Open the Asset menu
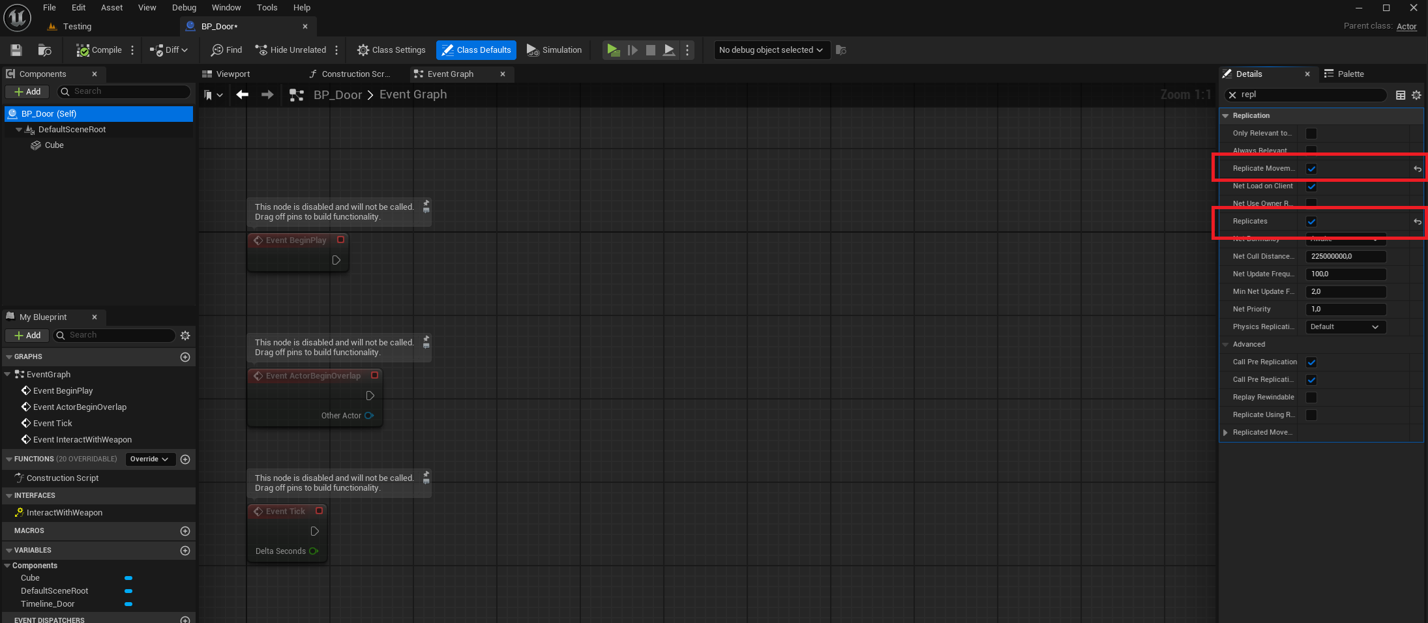 [x=112, y=8]
